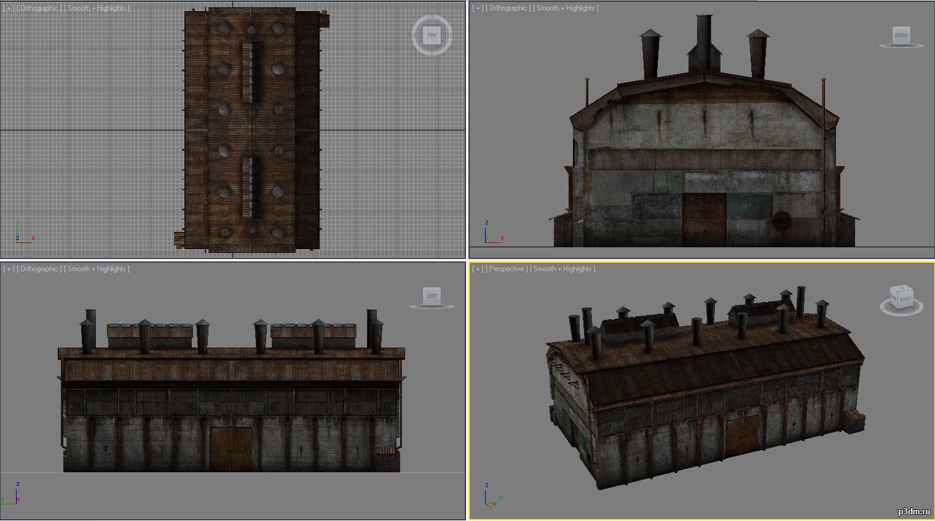This screenshot has width=935, height=521.
Task: Click the LEFT face of the ViewCube
Action: click(x=432, y=296)
